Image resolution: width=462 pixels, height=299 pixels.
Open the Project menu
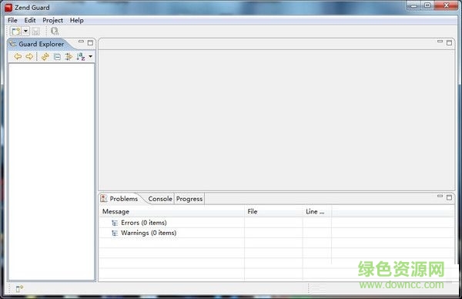52,20
